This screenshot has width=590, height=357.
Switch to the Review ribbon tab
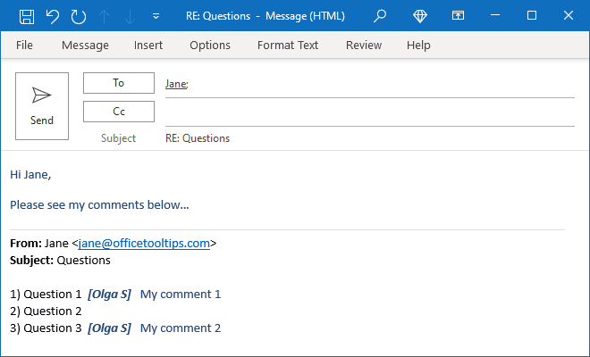tap(364, 46)
